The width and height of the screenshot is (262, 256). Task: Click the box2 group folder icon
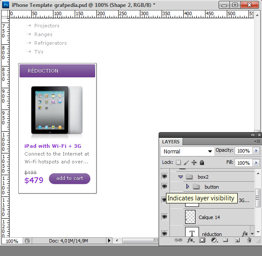pos(189,176)
